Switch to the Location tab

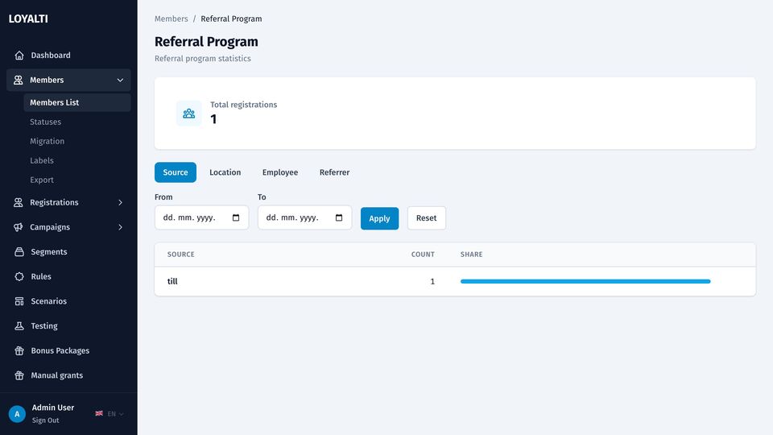click(x=225, y=172)
